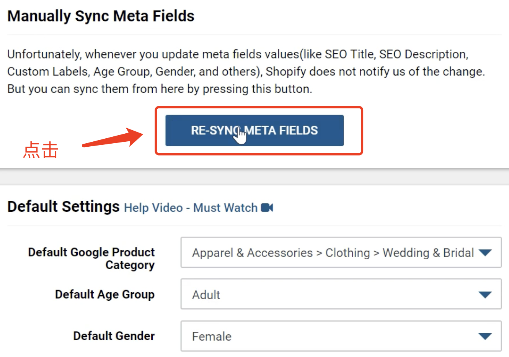Open the Help Video - Must Watch link
The height and width of the screenshot is (357, 509).
pos(191,208)
